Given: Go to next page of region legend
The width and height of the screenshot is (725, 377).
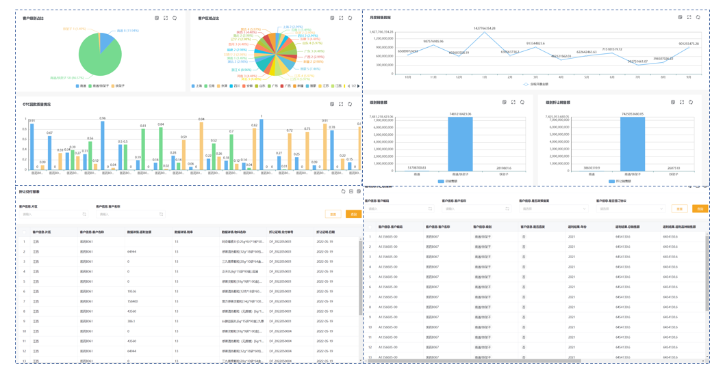Looking at the screenshot, I should click(358, 86).
